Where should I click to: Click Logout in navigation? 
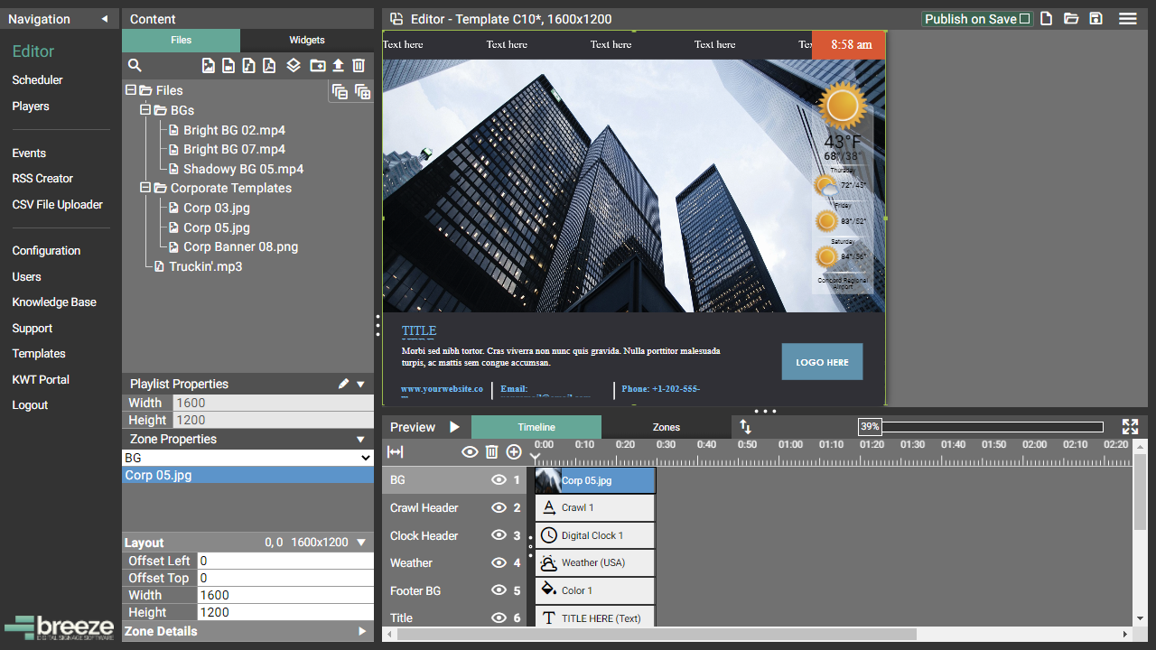(30, 405)
